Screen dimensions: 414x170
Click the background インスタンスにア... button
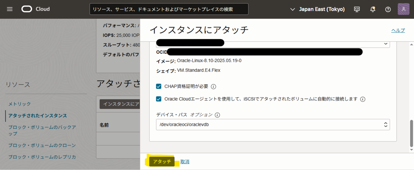120,104
